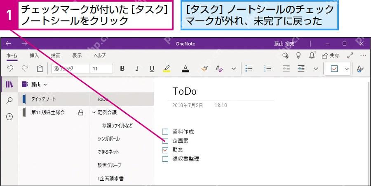Open the L企画請求書 page
This screenshot has height=186, width=371.
(x=110, y=179)
